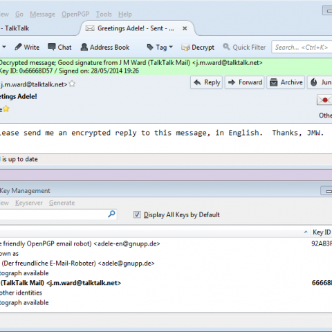Minimize the Thunderbird mail window
This screenshot has height=332, width=332.
point(327,10)
